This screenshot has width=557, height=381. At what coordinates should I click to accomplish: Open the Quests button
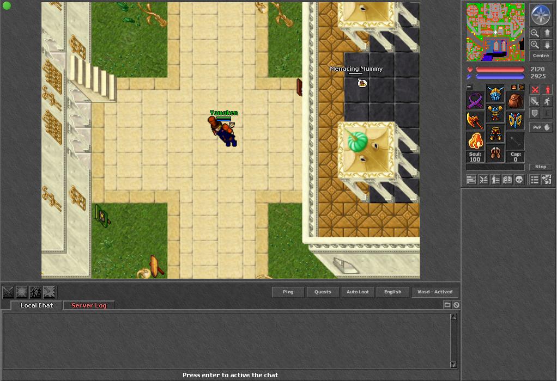coord(323,292)
